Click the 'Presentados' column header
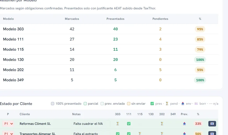This screenshot has width=228, height=135. (x=115, y=19)
